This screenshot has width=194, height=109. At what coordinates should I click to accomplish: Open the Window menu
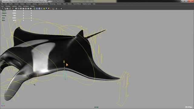28,4
